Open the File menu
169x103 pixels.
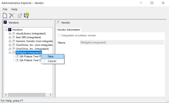pyautogui.click(x=5, y=9)
